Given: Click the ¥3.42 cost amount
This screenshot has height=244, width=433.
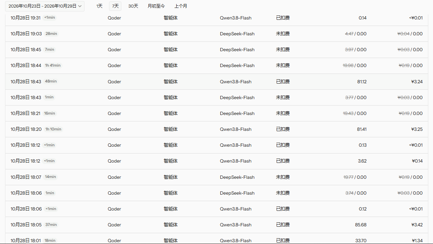Looking at the screenshot, I should pyautogui.click(x=417, y=225).
